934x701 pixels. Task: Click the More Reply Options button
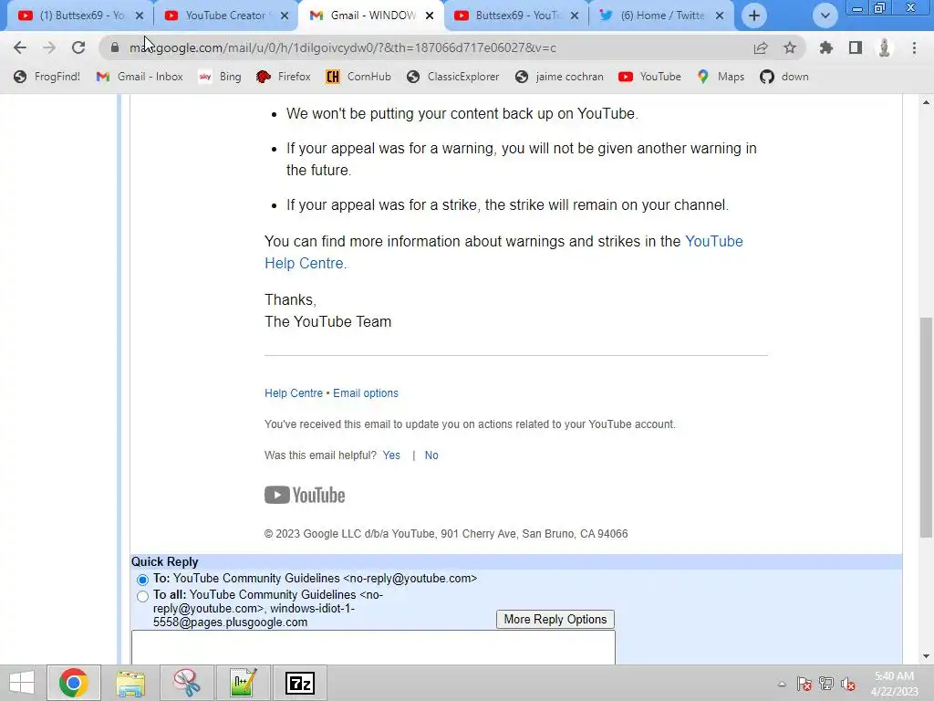(x=555, y=620)
